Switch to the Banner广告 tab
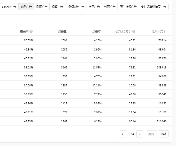The height and width of the screenshot is (146, 176). 9,7
